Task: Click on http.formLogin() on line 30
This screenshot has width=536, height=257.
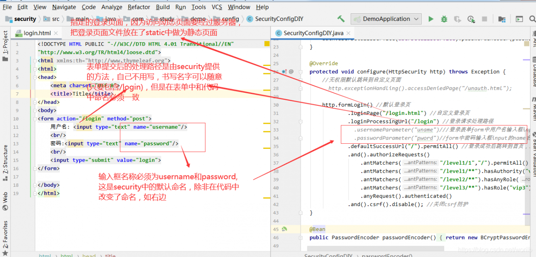Action: coord(347,105)
